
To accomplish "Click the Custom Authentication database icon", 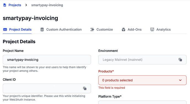I will [x=42, y=29].
